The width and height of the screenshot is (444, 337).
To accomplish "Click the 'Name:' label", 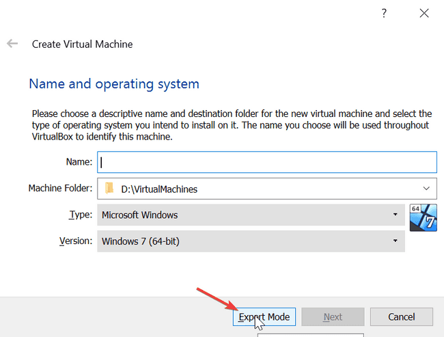I will coord(79,162).
